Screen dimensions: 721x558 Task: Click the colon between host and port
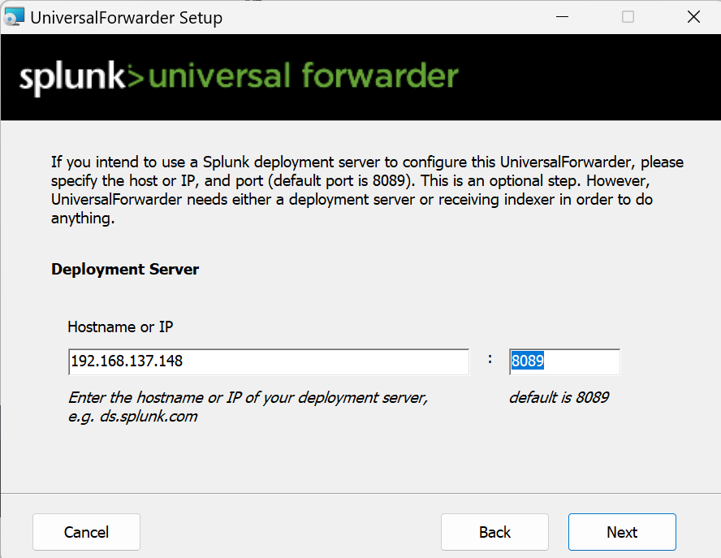click(490, 359)
